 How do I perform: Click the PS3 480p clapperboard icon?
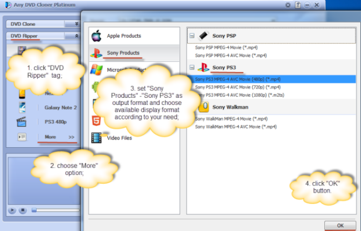tap(22, 122)
